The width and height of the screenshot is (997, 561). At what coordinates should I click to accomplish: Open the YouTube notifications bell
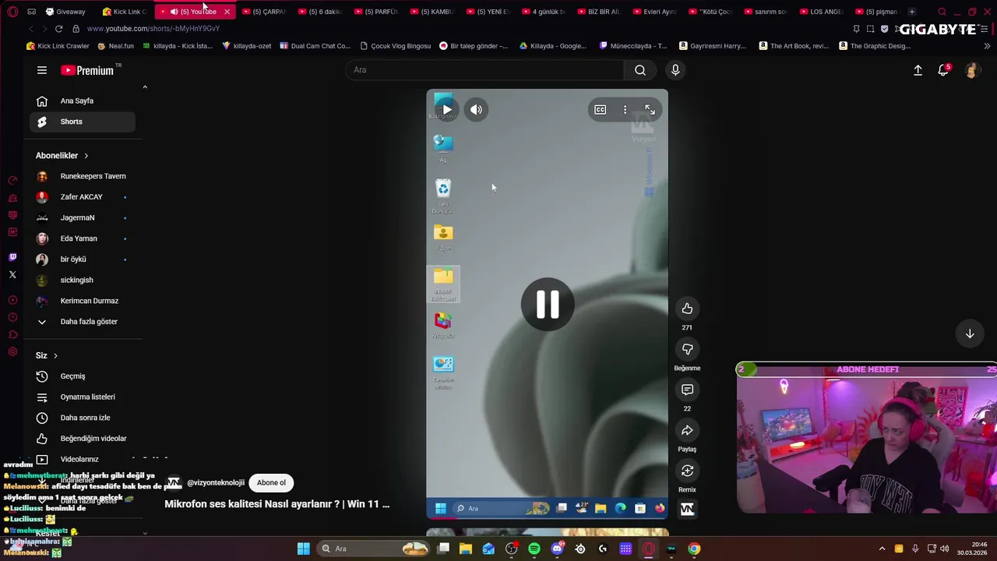pos(943,70)
